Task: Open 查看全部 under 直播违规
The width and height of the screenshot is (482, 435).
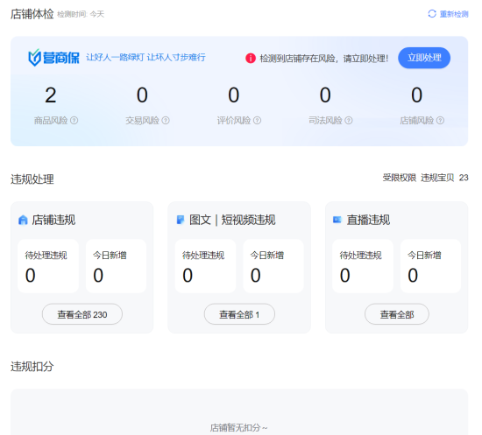Action: (397, 314)
